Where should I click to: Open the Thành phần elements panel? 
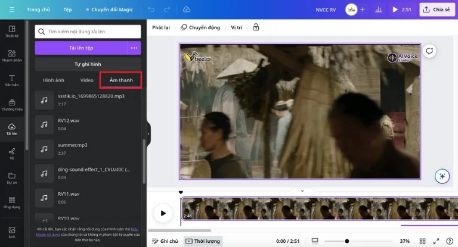point(12,56)
